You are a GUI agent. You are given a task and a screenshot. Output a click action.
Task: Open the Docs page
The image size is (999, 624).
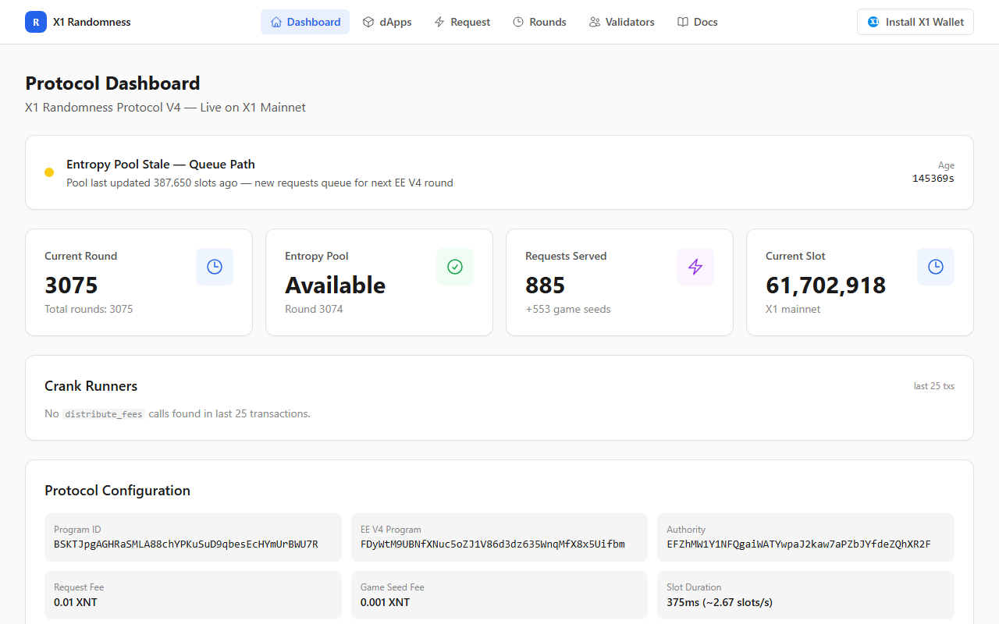(x=697, y=22)
